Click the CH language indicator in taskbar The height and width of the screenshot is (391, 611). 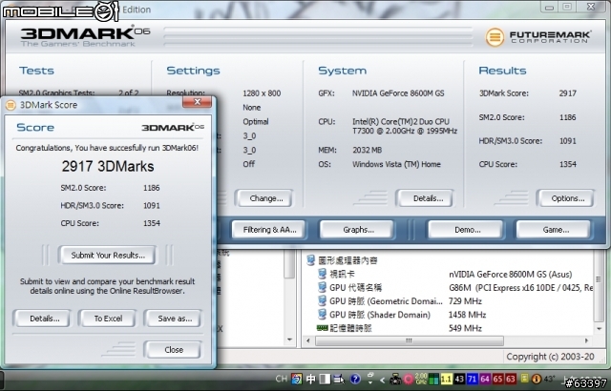(282, 379)
